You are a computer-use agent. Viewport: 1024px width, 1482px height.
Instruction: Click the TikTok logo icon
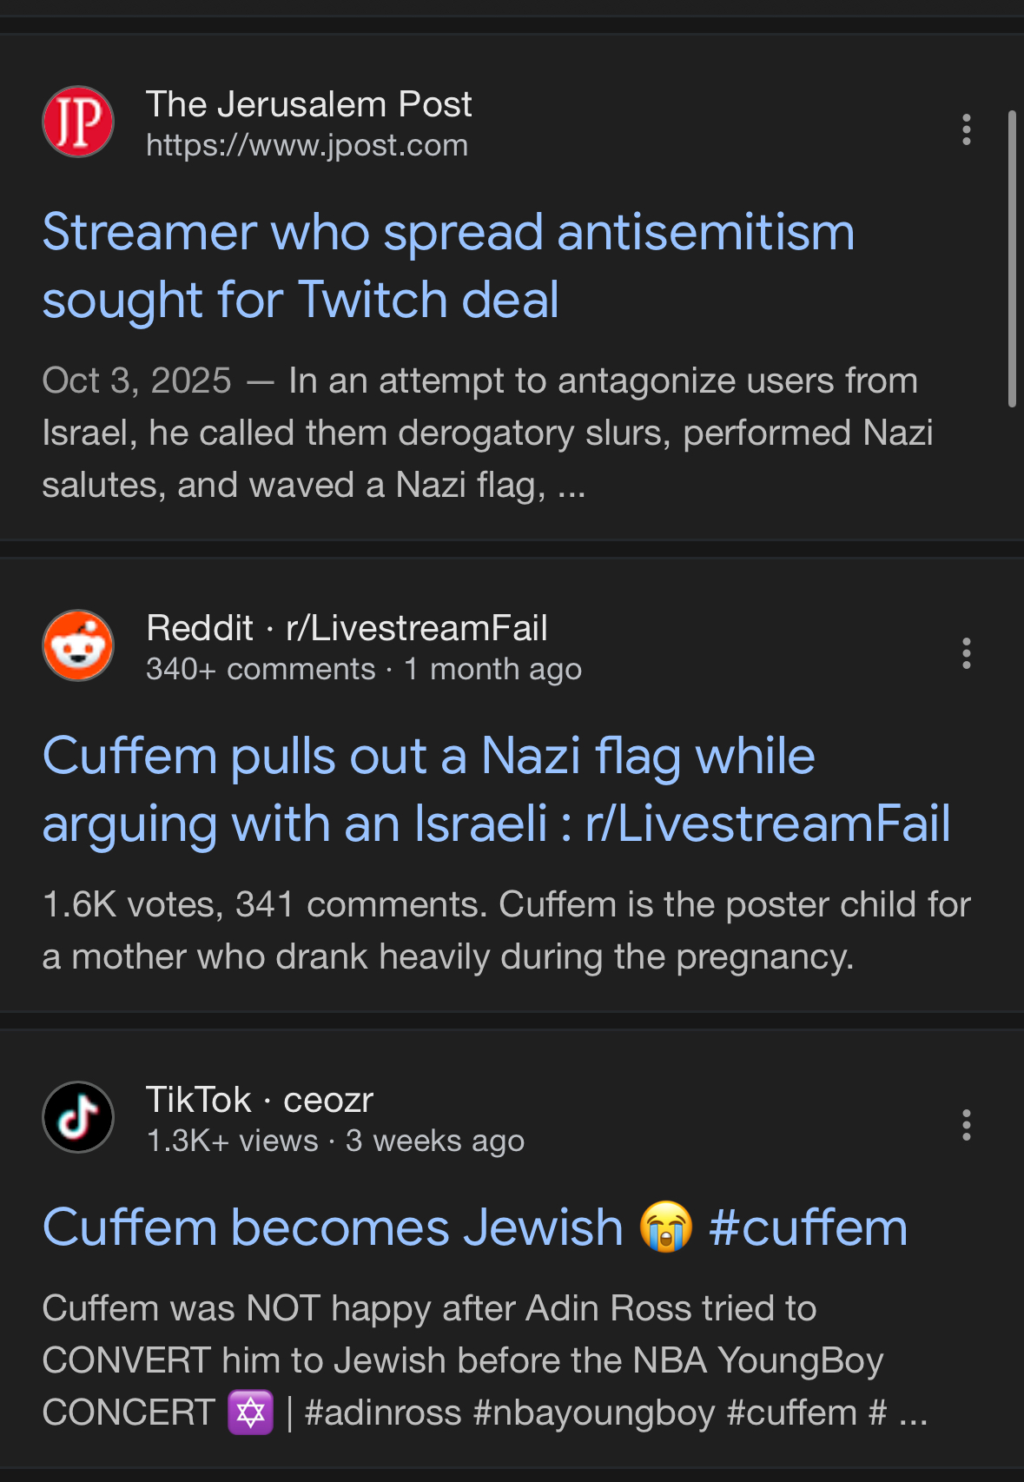tap(78, 1117)
